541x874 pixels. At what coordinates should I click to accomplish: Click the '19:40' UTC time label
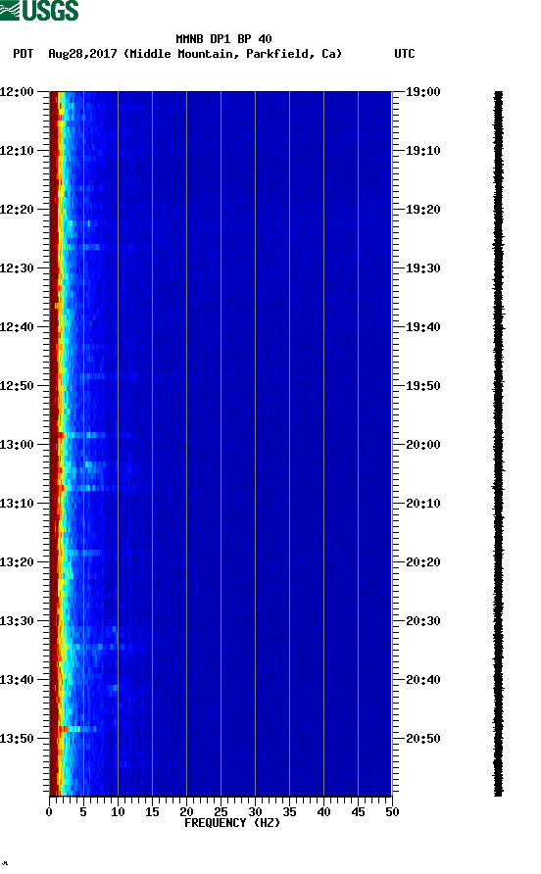(422, 327)
